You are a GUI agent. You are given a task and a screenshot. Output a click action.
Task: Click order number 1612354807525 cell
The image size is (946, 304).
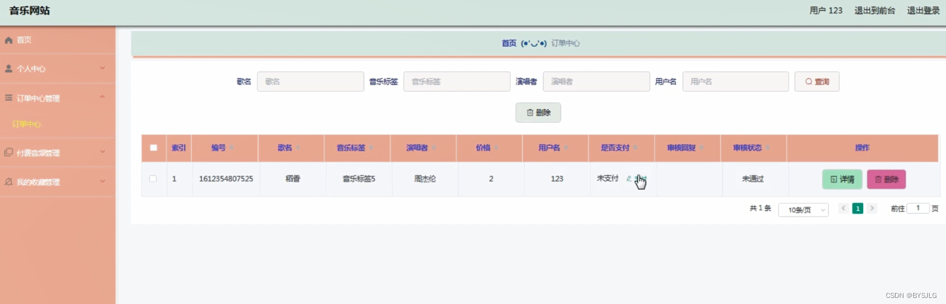coord(226,179)
